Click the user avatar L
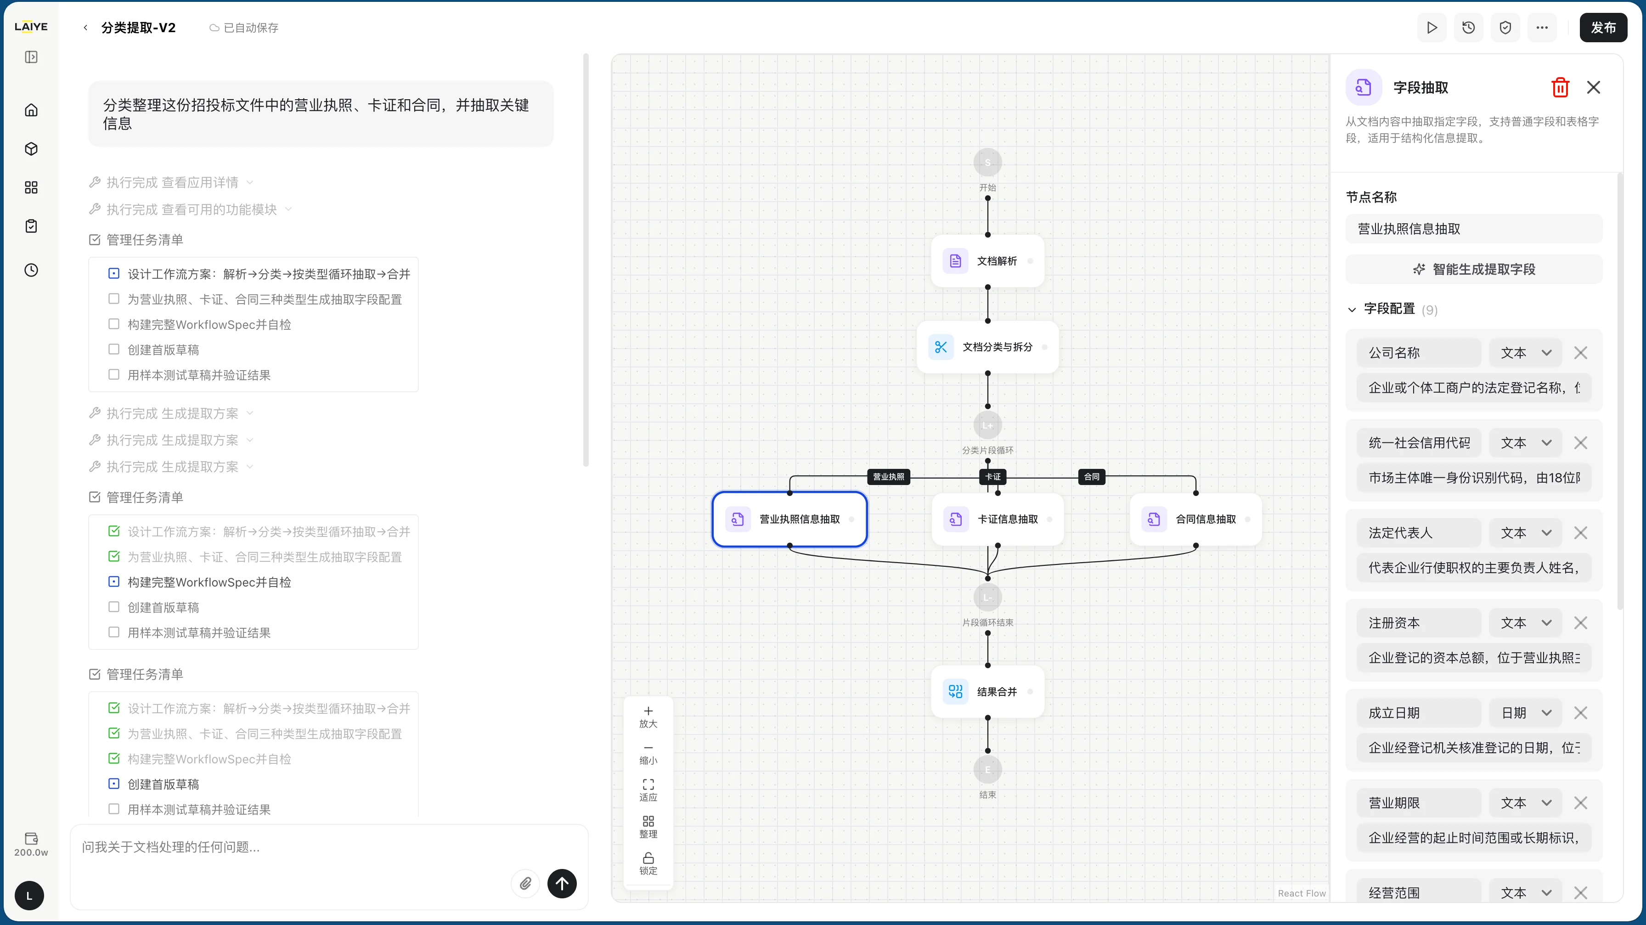 tap(29, 896)
